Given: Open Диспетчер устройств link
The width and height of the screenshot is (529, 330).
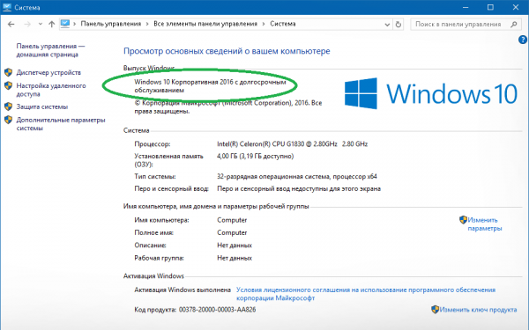Looking at the screenshot, I should (48, 72).
